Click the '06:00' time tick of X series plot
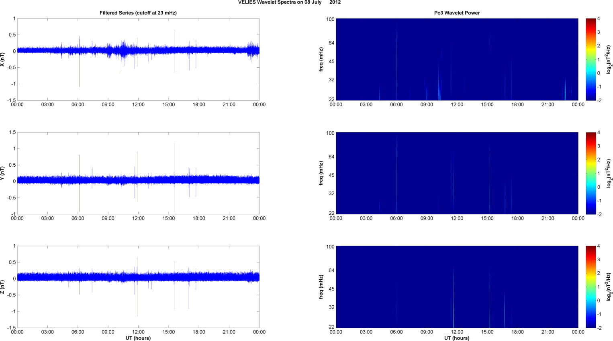Screen dimensions: 613x341 point(78,105)
